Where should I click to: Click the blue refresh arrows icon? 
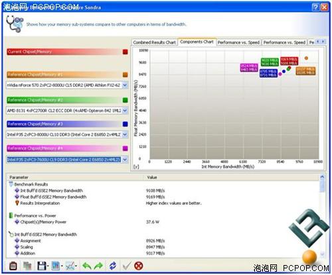pos(113,266)
